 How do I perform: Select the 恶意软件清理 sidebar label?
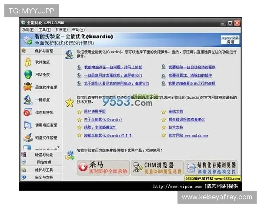coord(46,87)
